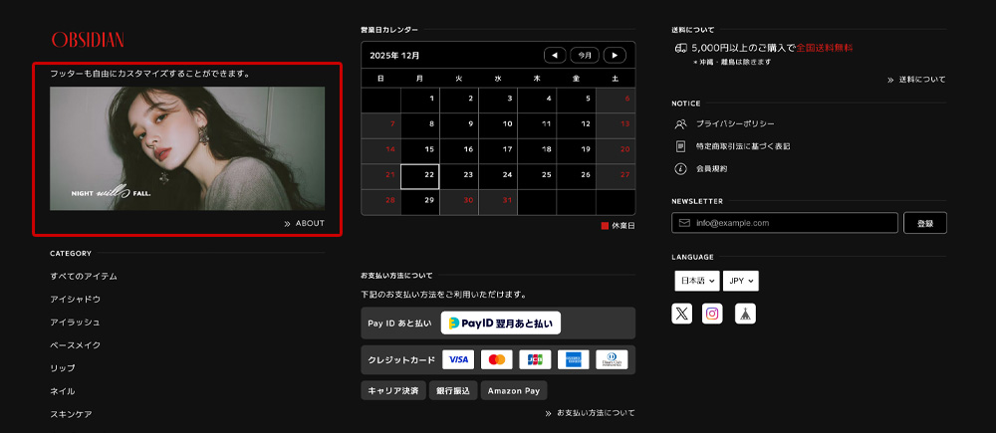Screen dimensions: 996x433
Task: Go to previous month in calendar
Action: click(555, 55)
